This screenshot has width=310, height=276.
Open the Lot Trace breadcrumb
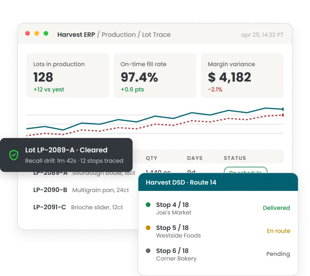coord(156,34)
